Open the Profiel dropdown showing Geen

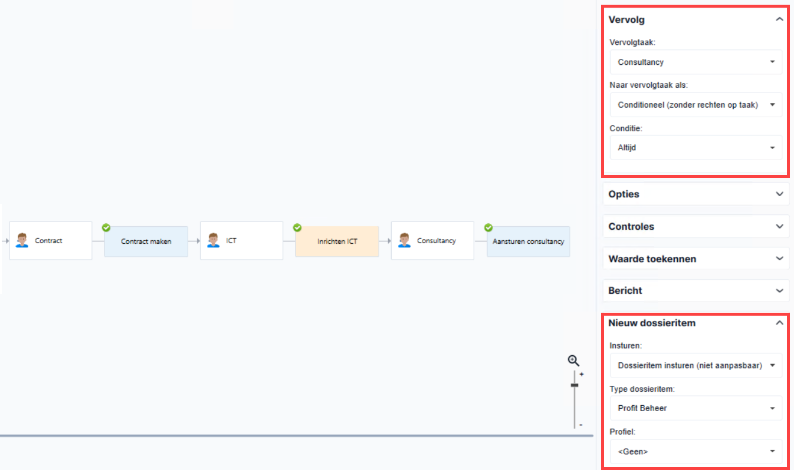pyautogui.click(x=696, y=451)
